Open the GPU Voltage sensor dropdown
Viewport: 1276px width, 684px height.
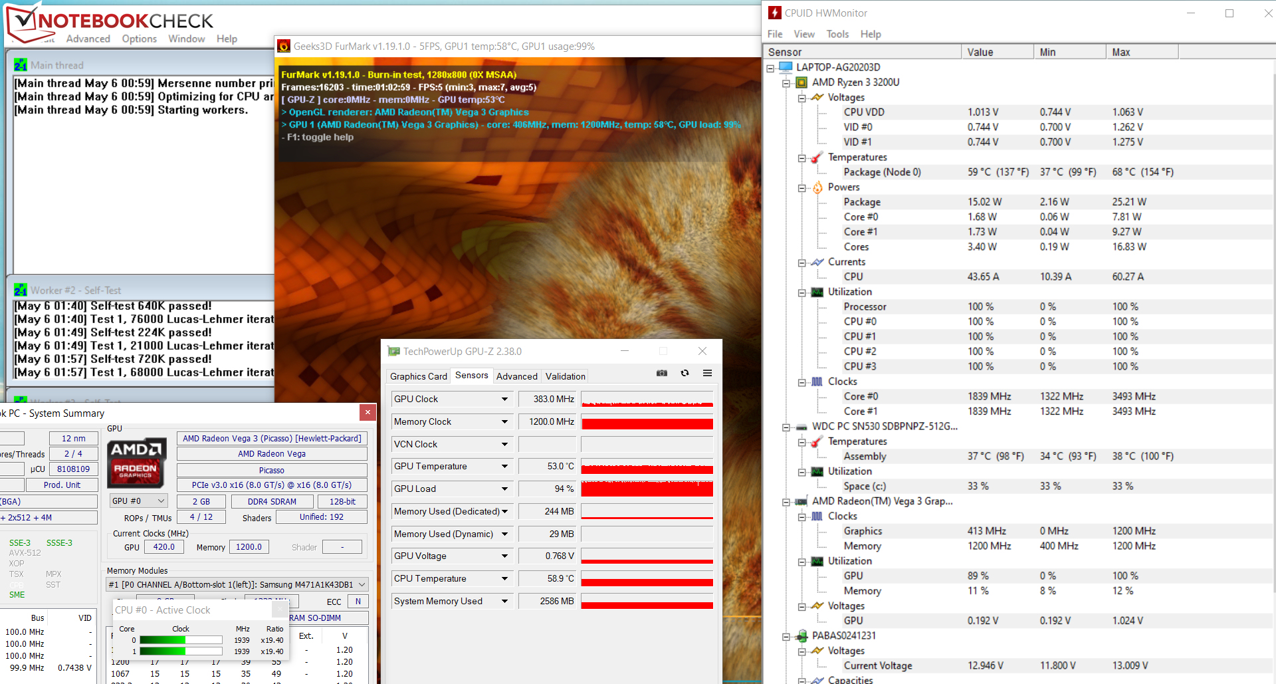[504, 556]
